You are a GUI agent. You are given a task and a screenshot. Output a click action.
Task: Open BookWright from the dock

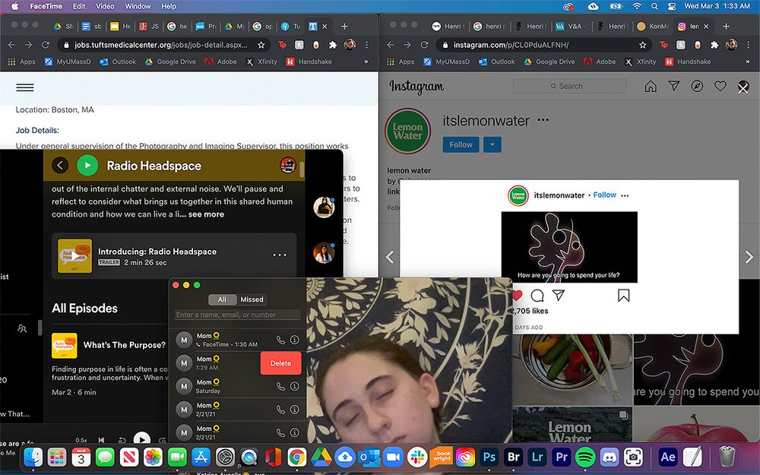coord(441,457)
